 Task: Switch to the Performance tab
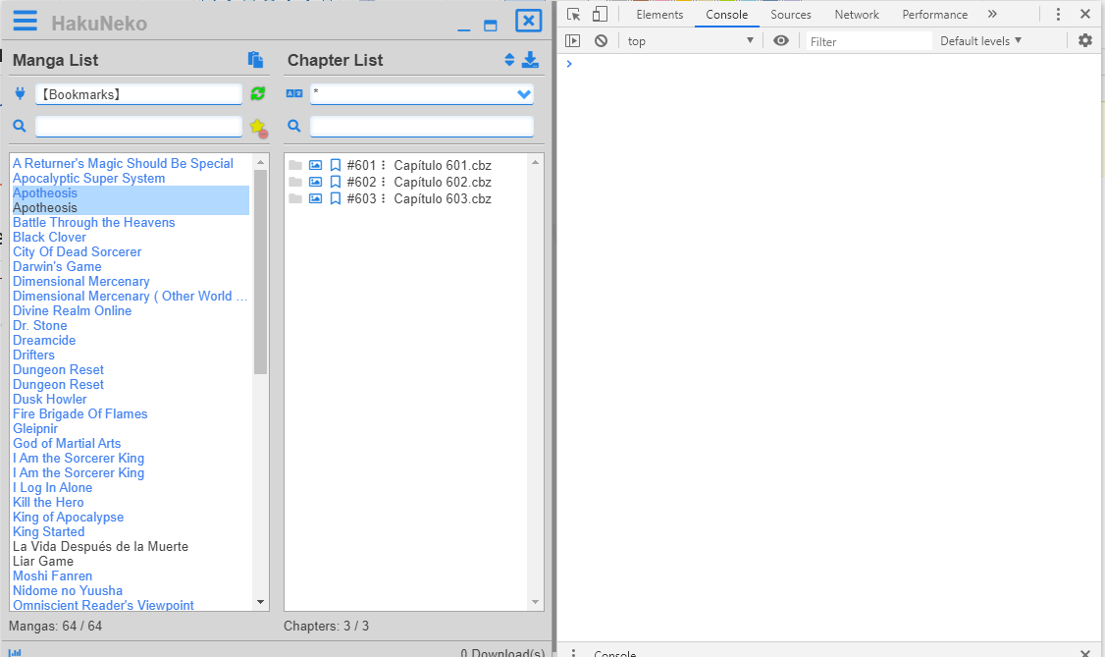click(x=934, y=14)
